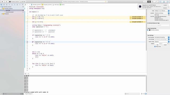Viewport: 170px width, 95px height.
Task: Open the Find navigator magnifier icon
Action: [x=9, y=5]
